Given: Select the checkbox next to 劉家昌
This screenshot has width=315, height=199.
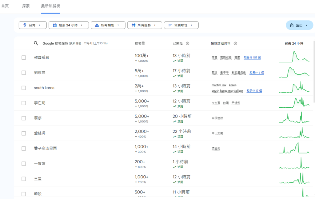Looking at the screenshot, I should click(24, 73).
